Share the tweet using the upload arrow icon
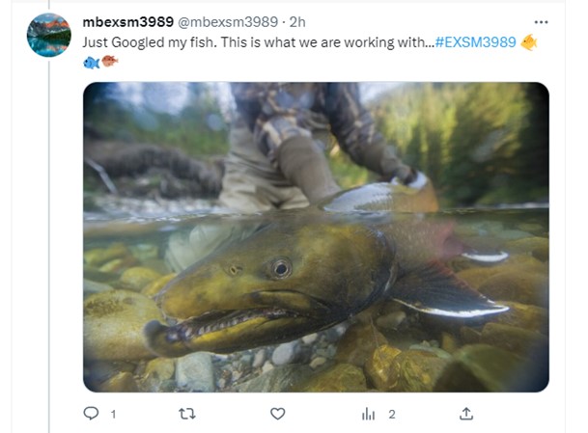The image size is (588, 433). [x=466, y=413]
